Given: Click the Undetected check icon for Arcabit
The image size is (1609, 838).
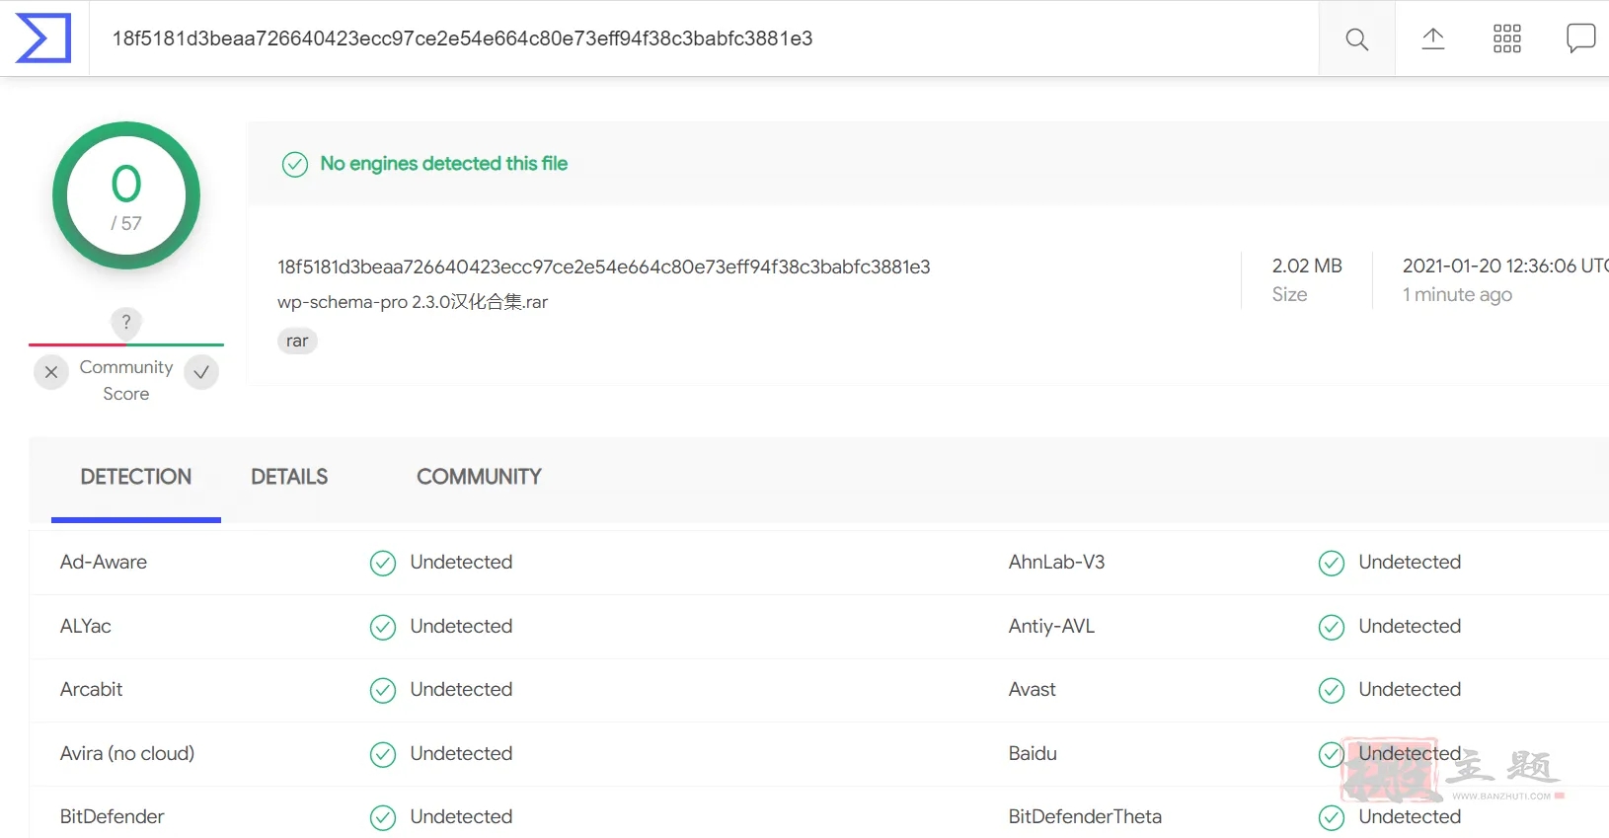Looking at the screenshot, I should [383, 690].
